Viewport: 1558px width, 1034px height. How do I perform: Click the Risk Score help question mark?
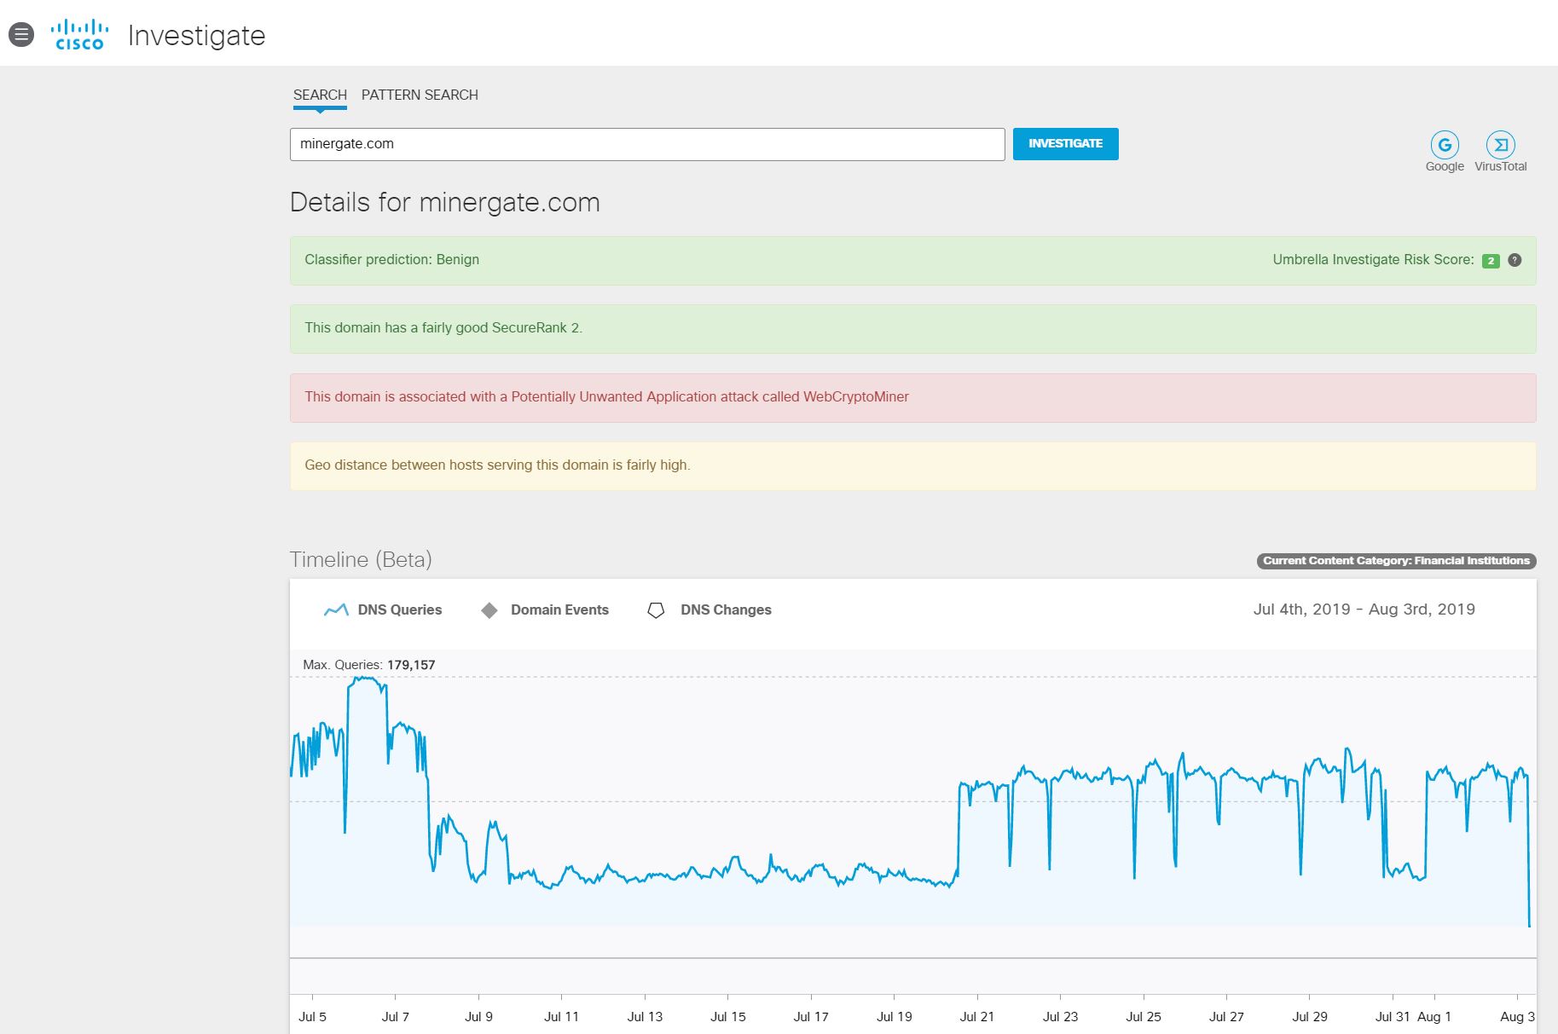1515,260
